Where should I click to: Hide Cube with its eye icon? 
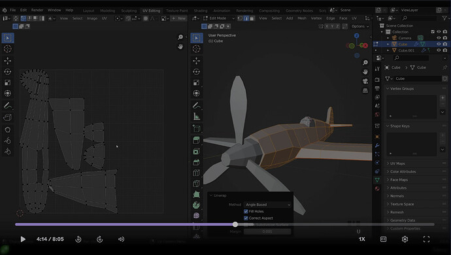(439, 44)
